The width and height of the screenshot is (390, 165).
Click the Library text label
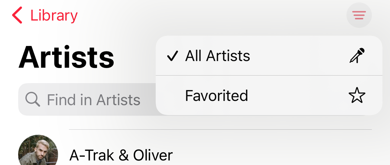[x=54, y=15]
